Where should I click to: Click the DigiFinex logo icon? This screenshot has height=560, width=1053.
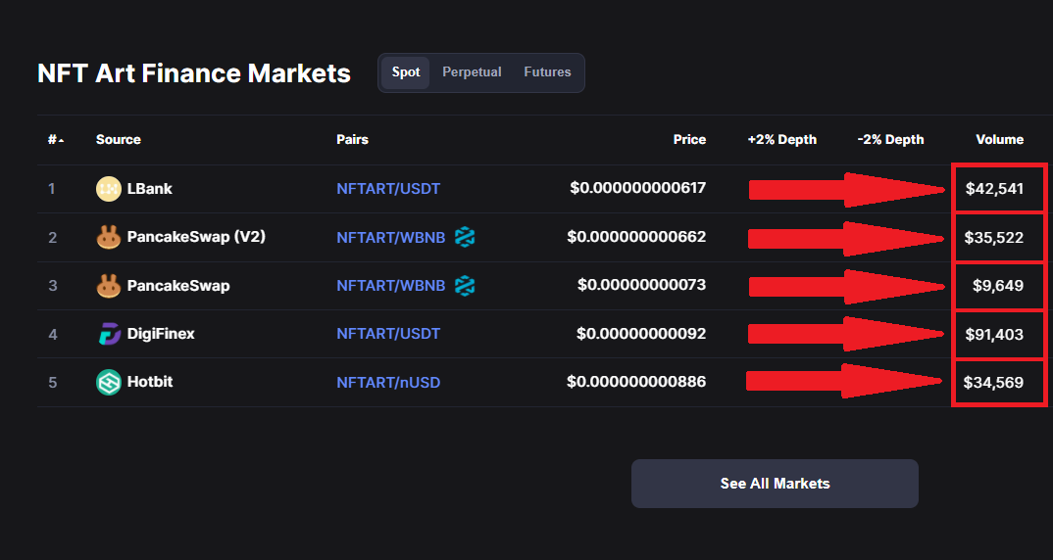pyautogui.click(x=109, y=334)
